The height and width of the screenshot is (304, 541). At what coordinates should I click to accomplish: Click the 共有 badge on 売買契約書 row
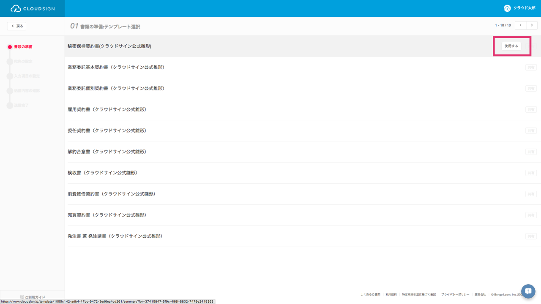point(531,215)
